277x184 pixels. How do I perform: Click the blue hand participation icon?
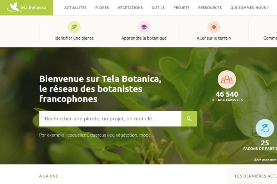click(265, 128)
